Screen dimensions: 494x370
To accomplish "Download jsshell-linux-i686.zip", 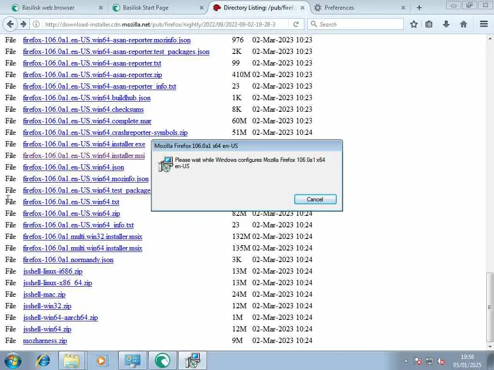I will 53,271.
